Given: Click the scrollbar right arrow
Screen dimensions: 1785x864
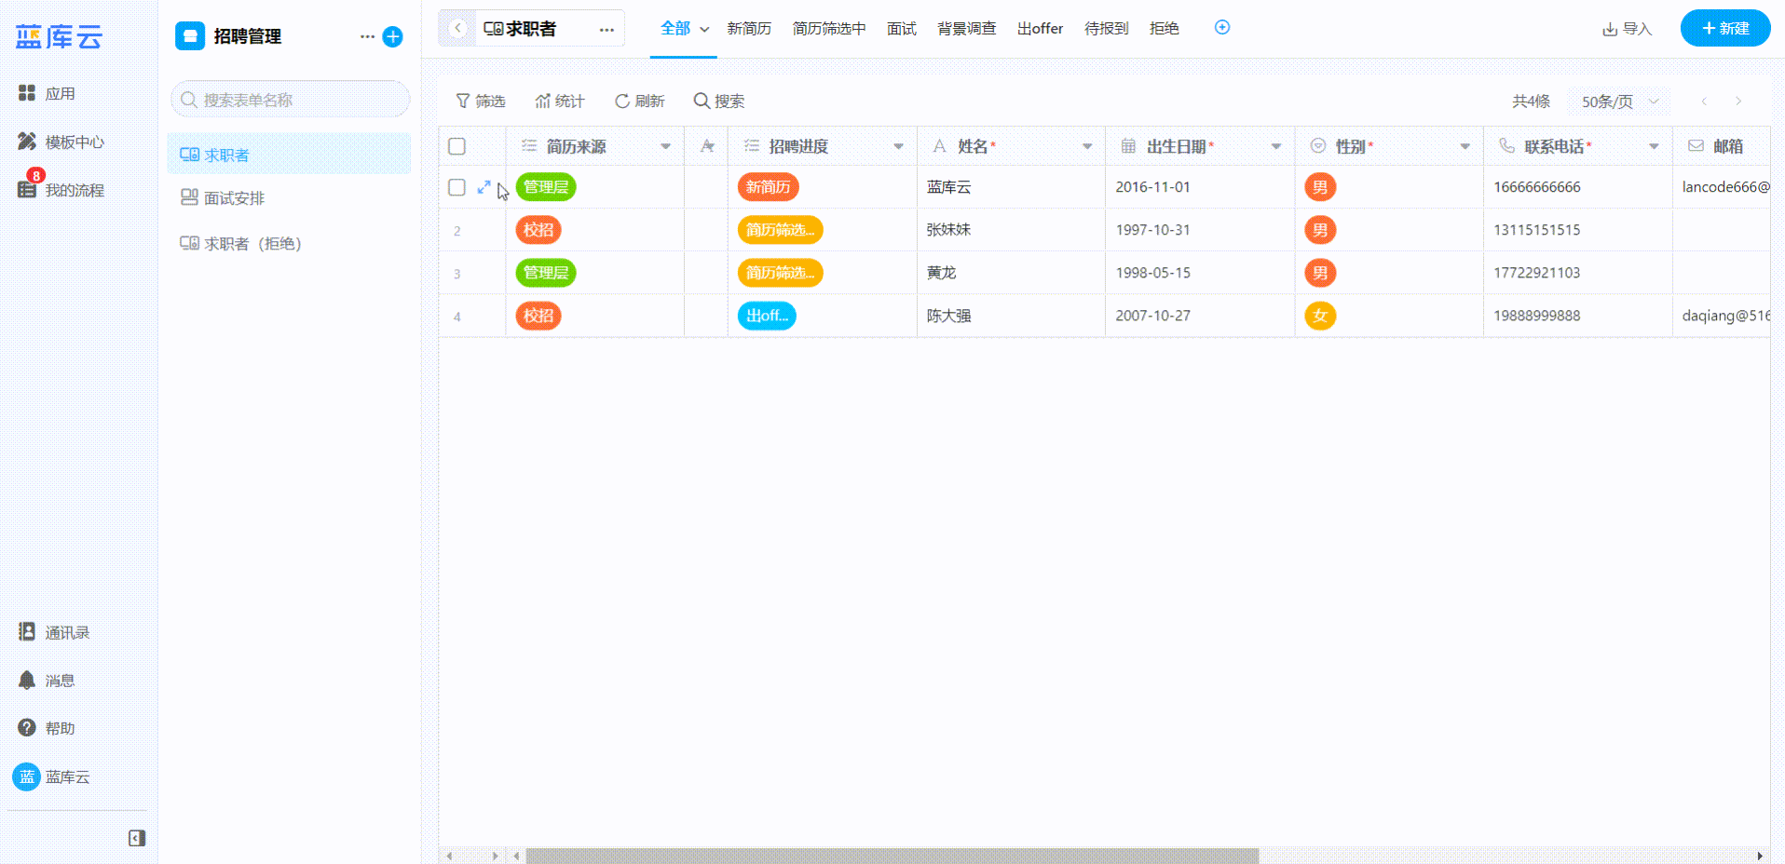Looking at the screenshot, I should tap(1760, 856).
